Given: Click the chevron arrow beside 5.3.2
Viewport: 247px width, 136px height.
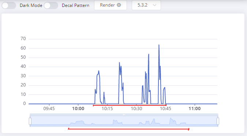Looking at the screenshot, I should [154, 5].
